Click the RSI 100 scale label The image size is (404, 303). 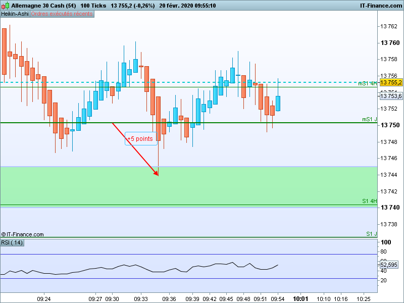click(x=386, y=242)
